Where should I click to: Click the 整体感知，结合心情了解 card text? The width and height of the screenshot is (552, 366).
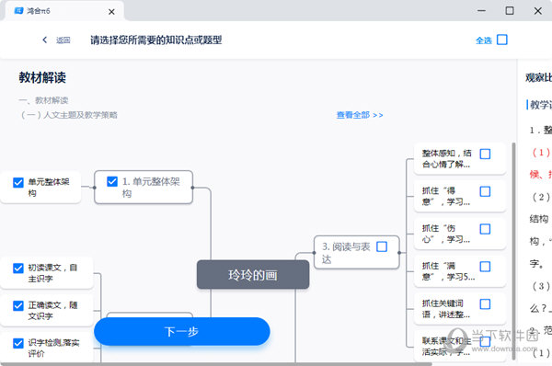pos(446,159)
